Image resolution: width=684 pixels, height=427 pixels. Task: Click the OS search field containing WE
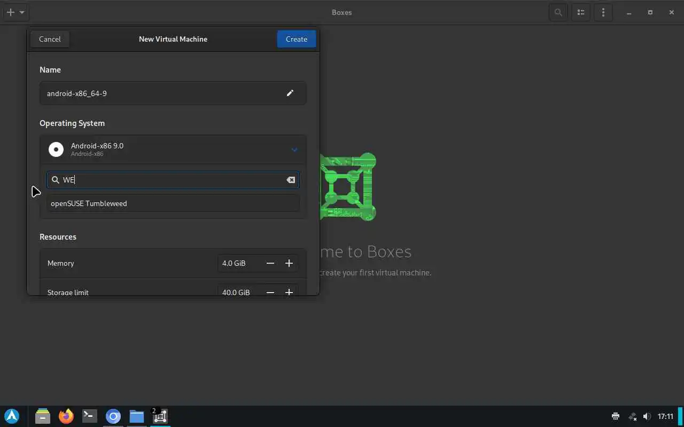(173, 180)
